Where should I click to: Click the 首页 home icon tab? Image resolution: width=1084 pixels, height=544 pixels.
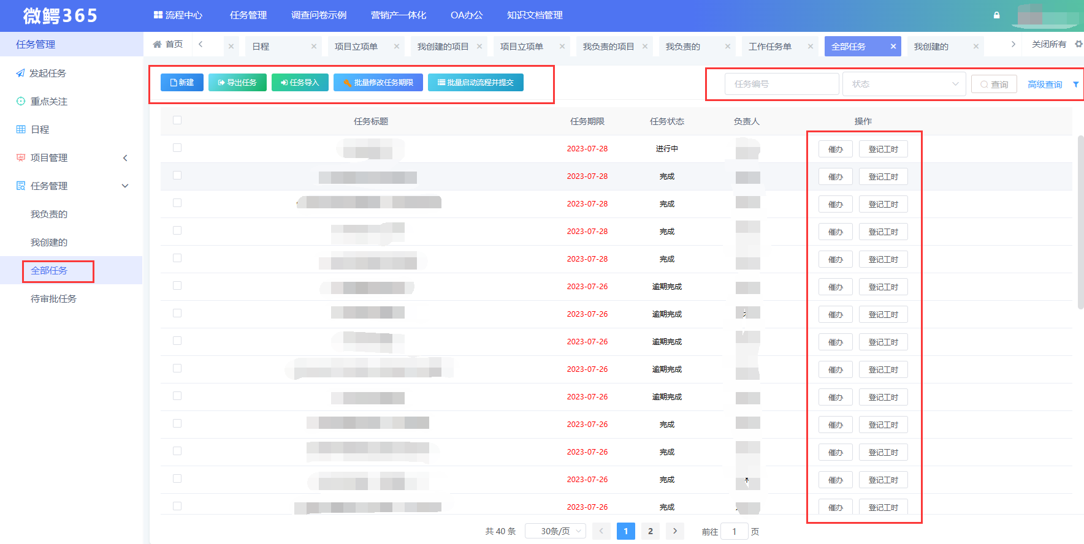click(x=158, y=44)
